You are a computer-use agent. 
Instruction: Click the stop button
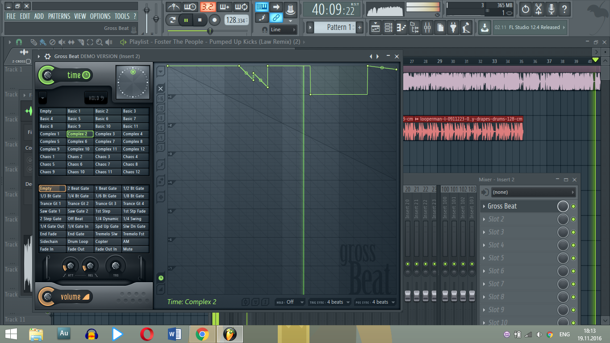pyautogui.click(x=200, y=20)
